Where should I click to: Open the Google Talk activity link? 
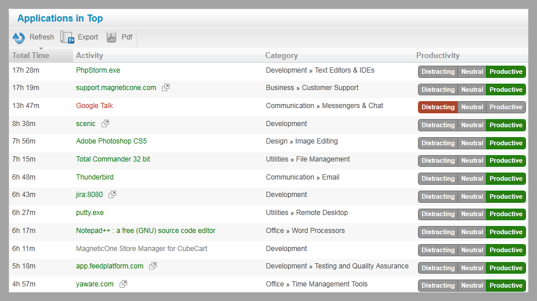94,106
